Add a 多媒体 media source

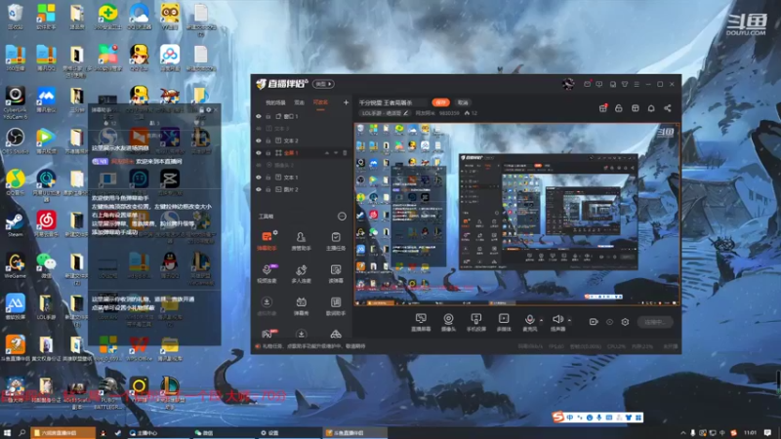pos(504,322)
